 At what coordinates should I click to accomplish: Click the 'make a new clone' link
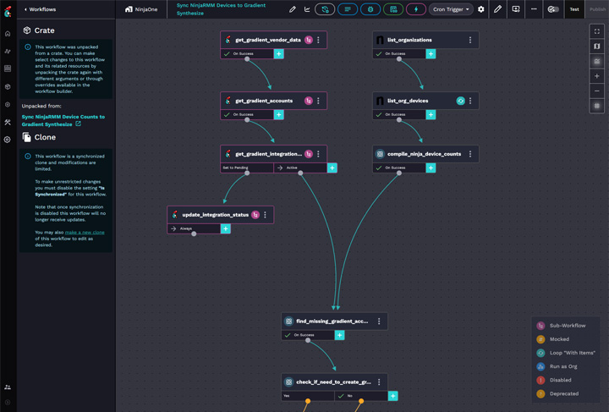tap(85, 232)
